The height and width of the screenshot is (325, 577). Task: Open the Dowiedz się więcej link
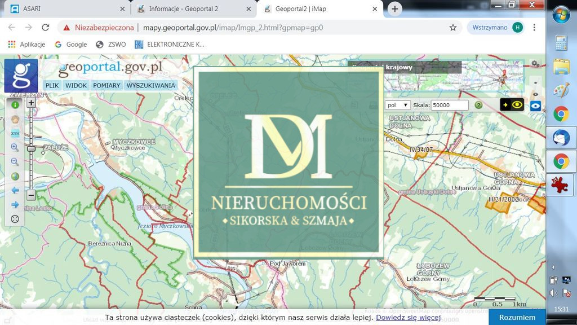[x=408, y=317]
